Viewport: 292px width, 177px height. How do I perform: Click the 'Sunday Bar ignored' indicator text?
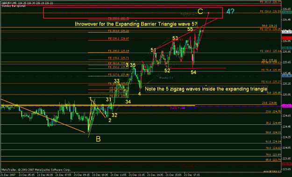click(x=14, y=6)
